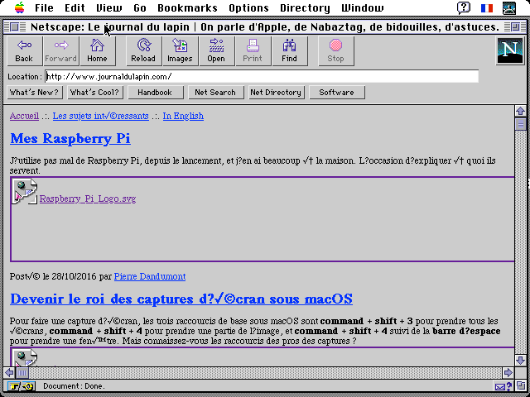Click the zoom box in title bar
Image resolution: width=530 pixels, height=397 pixels.
(x=515, y=26)
